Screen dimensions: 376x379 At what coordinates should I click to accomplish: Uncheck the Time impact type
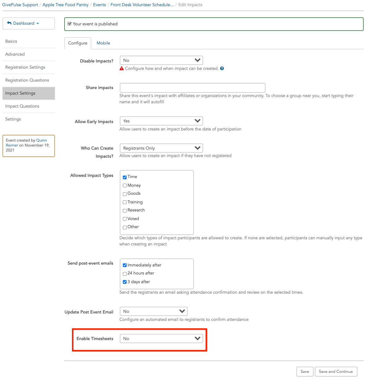coord(125,177)
